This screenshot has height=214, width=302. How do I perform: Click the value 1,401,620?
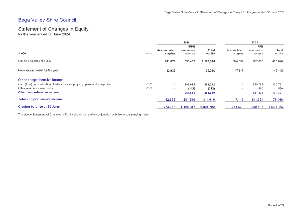[277, 61]
